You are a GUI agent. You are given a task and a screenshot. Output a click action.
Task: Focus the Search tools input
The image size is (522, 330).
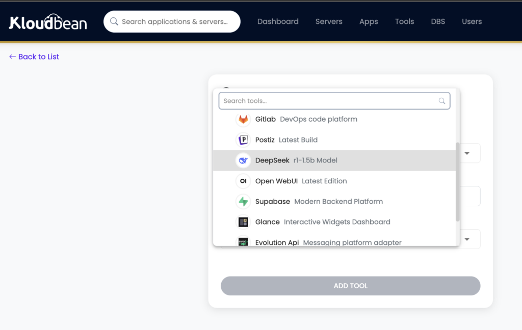[334, 101]
